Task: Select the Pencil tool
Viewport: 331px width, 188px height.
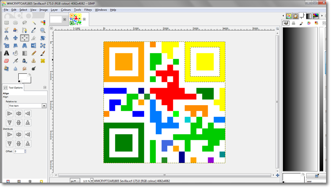Action: click(34, 53)
